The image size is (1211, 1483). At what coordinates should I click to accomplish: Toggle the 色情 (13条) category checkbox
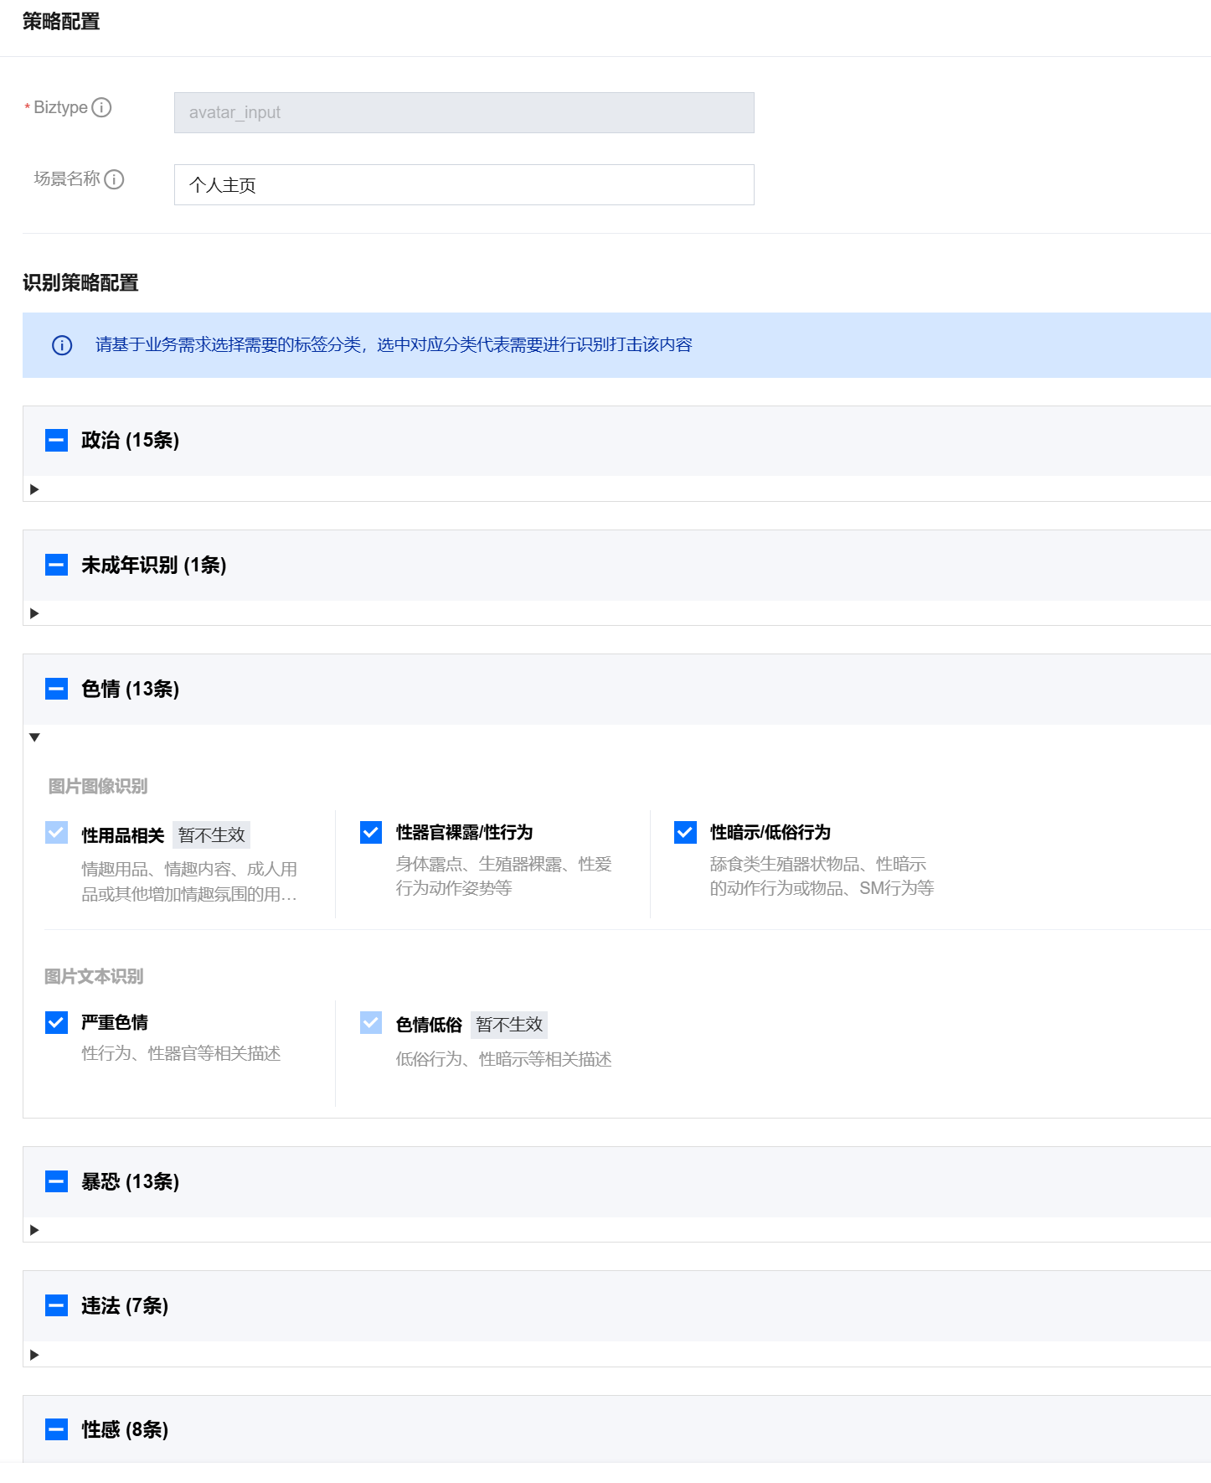56,689
